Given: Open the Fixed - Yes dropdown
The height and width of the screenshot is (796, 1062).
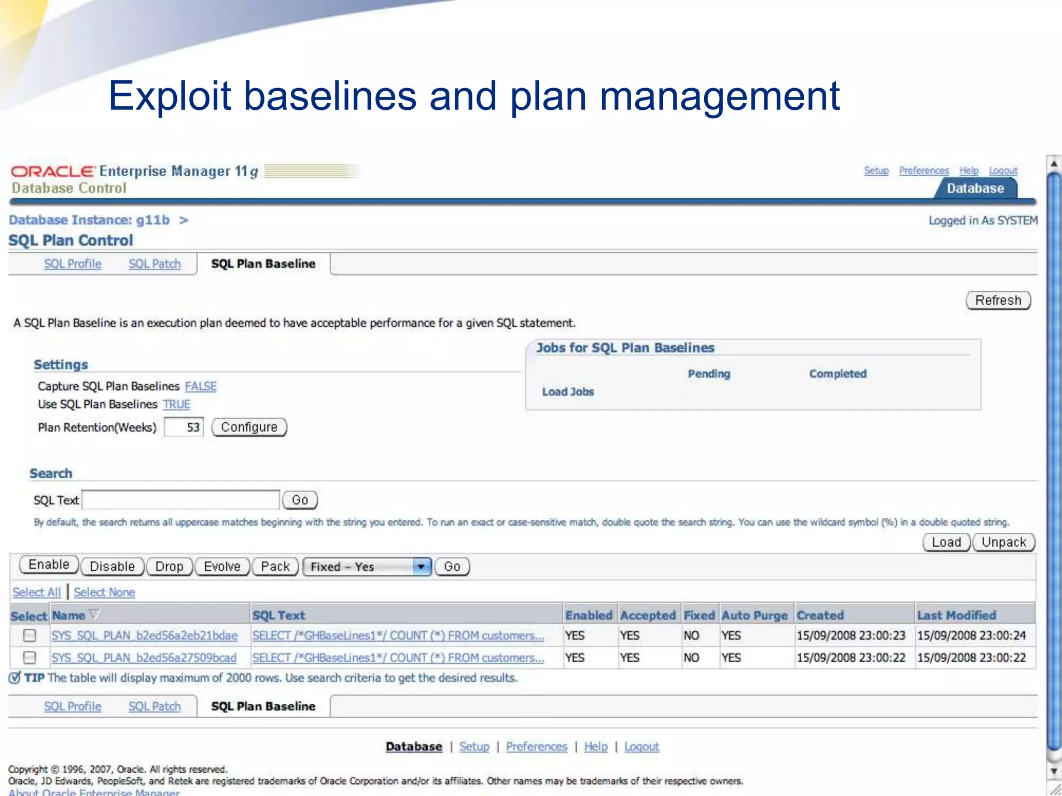Looking at the screenshot, I should [x=367, y=566].
